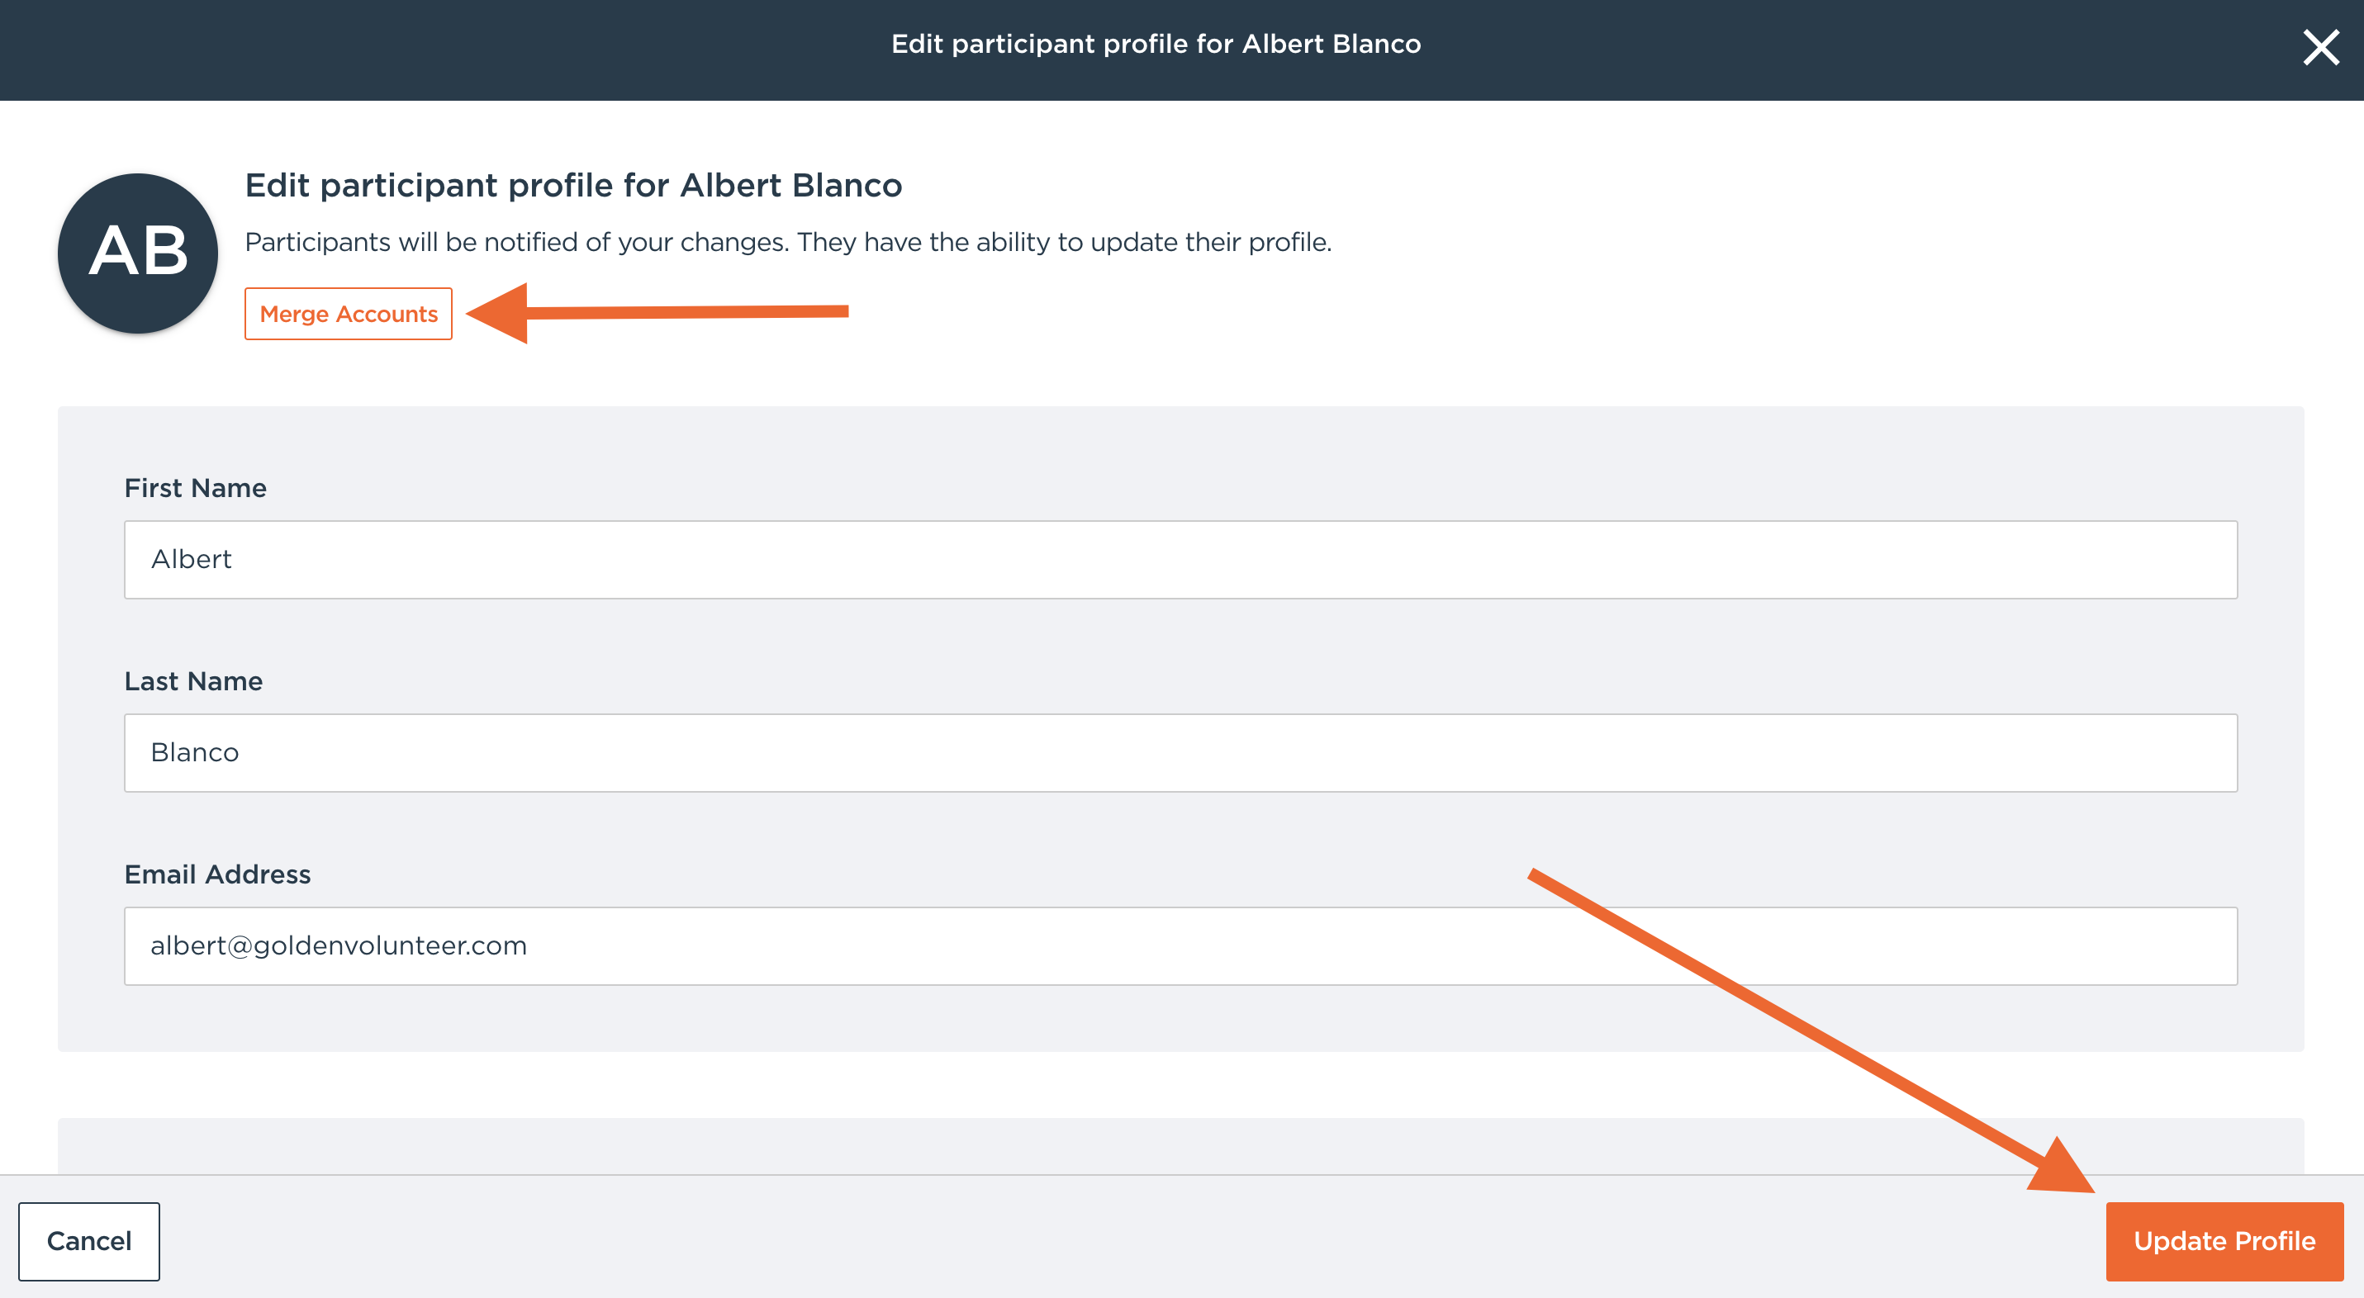
Task: Click Update Profile to save changes
Action: (x=2223, y=1241)
